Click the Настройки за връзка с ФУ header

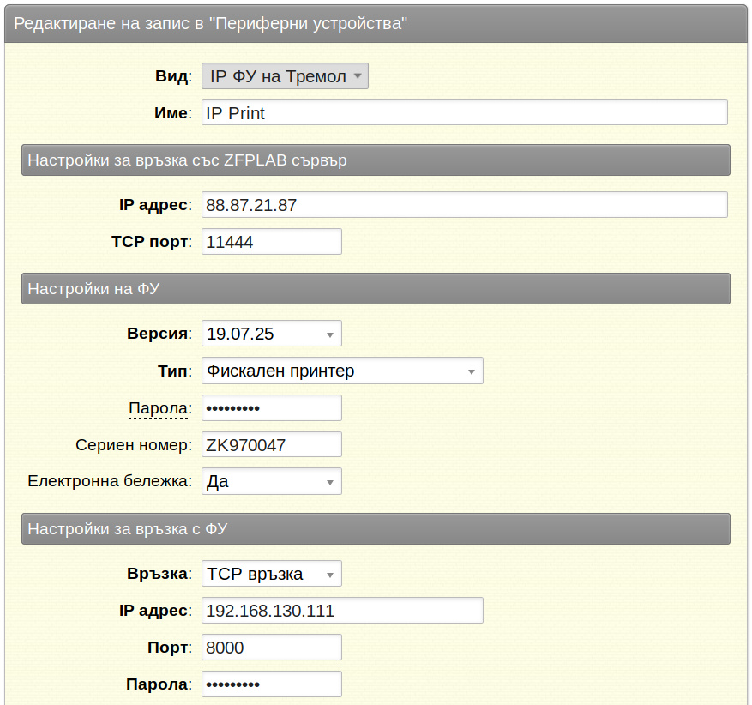point(376,528)
